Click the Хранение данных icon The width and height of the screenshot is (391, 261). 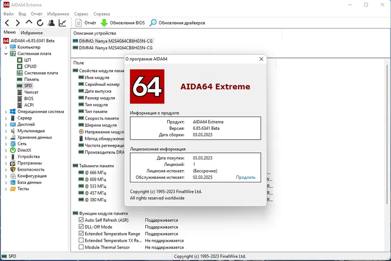tap(13, 138)
